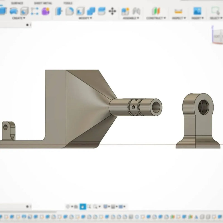Open the Display Settings dropdown in navigation bar
Viewport: 223px width, 223px height.
(106, 207)
